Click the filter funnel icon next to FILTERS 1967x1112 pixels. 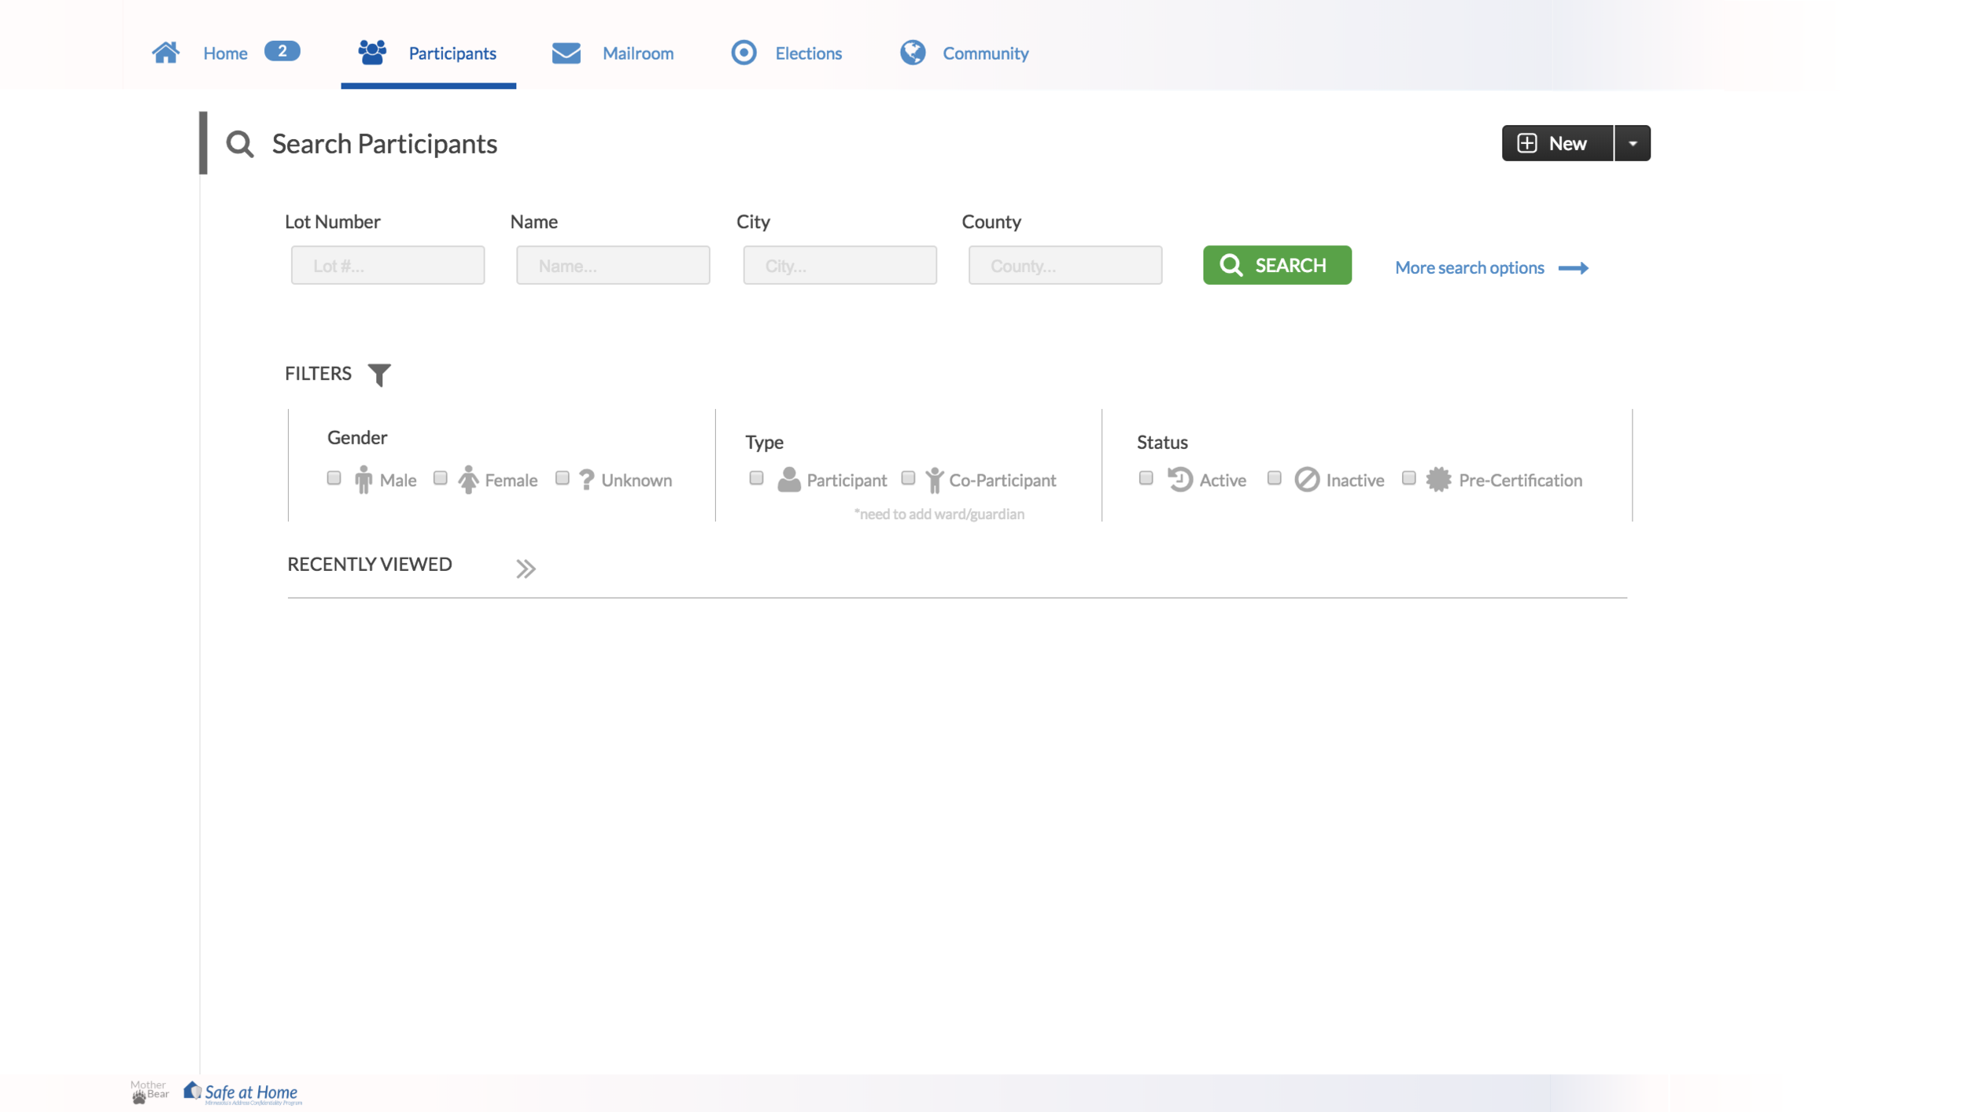[380, 375]
